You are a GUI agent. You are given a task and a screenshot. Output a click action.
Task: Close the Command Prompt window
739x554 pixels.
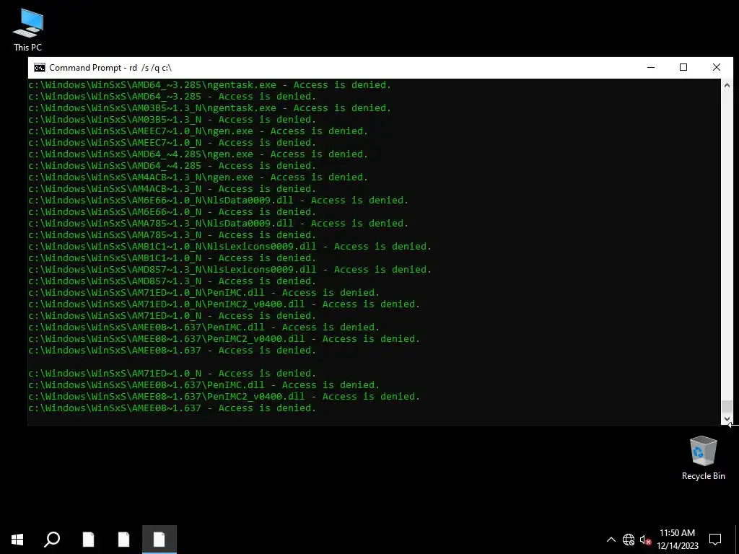coord(717,67)
